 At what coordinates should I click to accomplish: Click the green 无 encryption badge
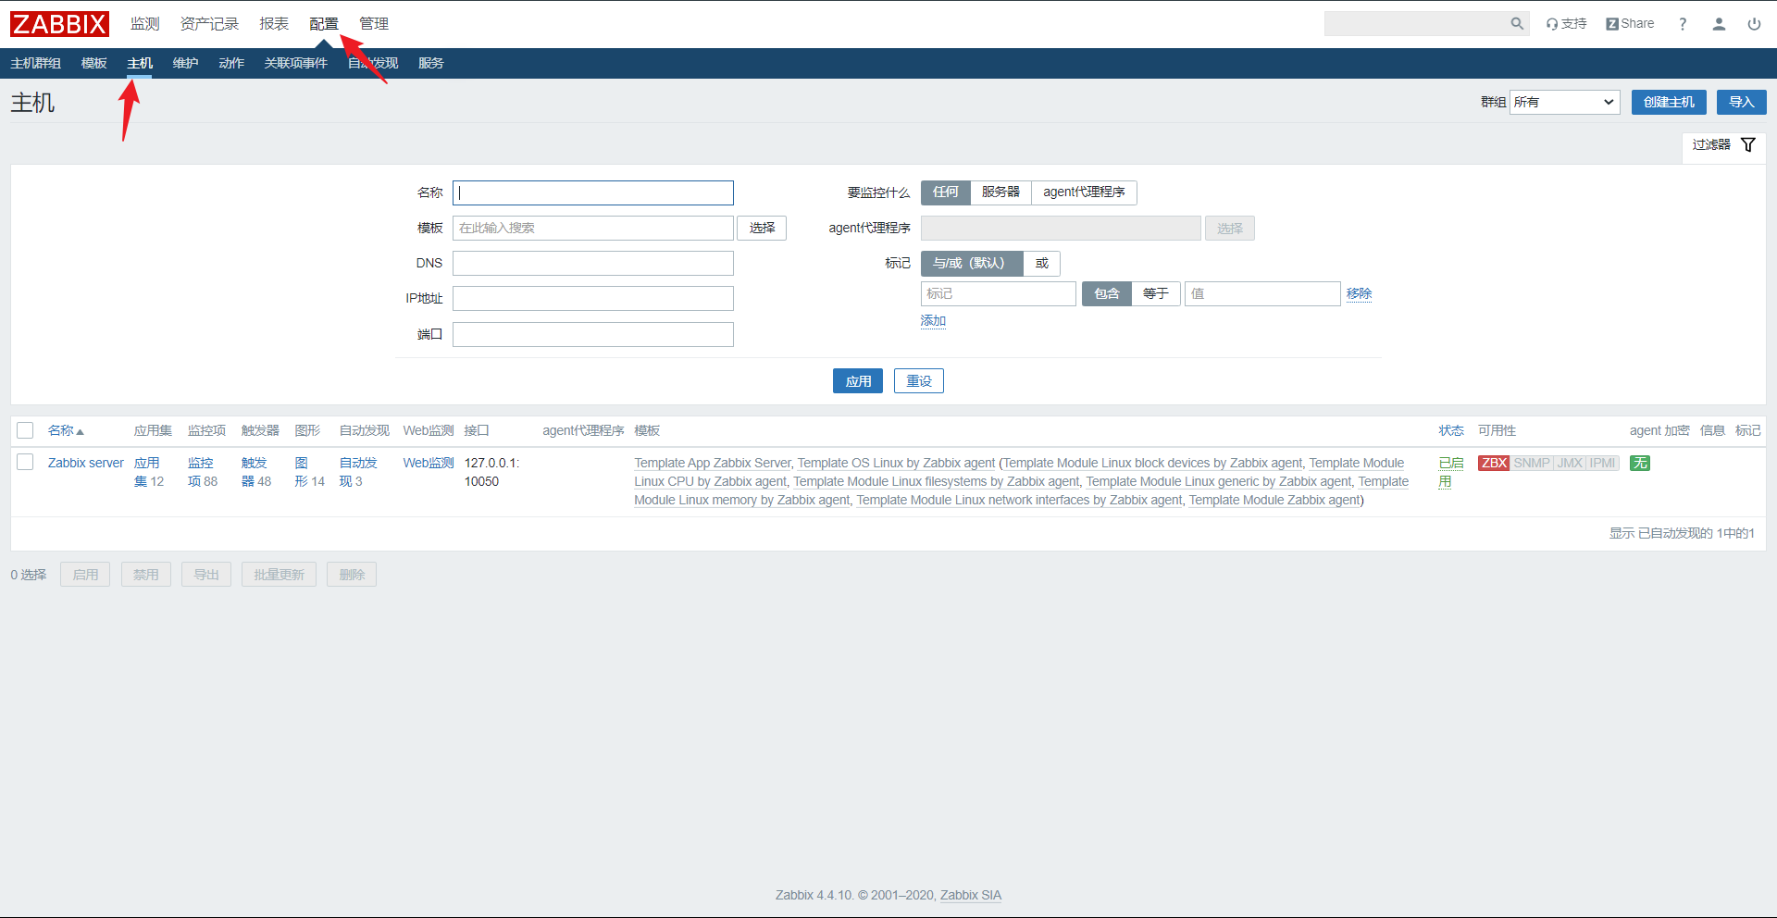pyautogui.click(x=1640, y=464)
